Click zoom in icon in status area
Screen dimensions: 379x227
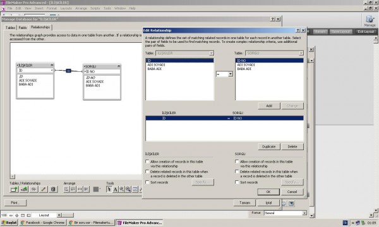[16, 215]
